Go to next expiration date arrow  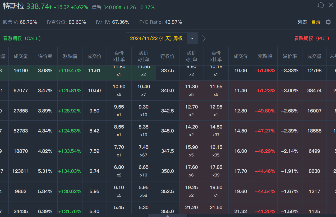[204, 38]
